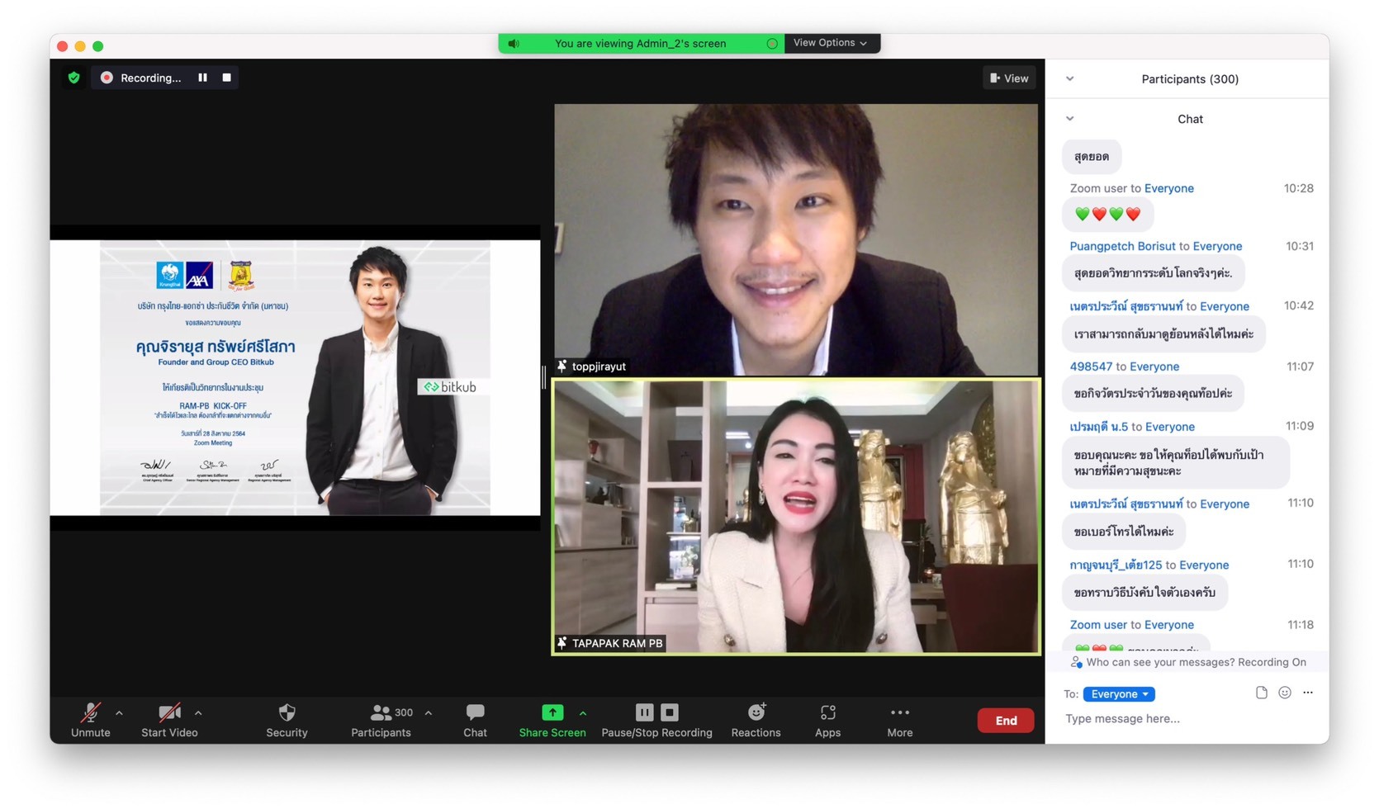Open the Security shield menu

287,720
